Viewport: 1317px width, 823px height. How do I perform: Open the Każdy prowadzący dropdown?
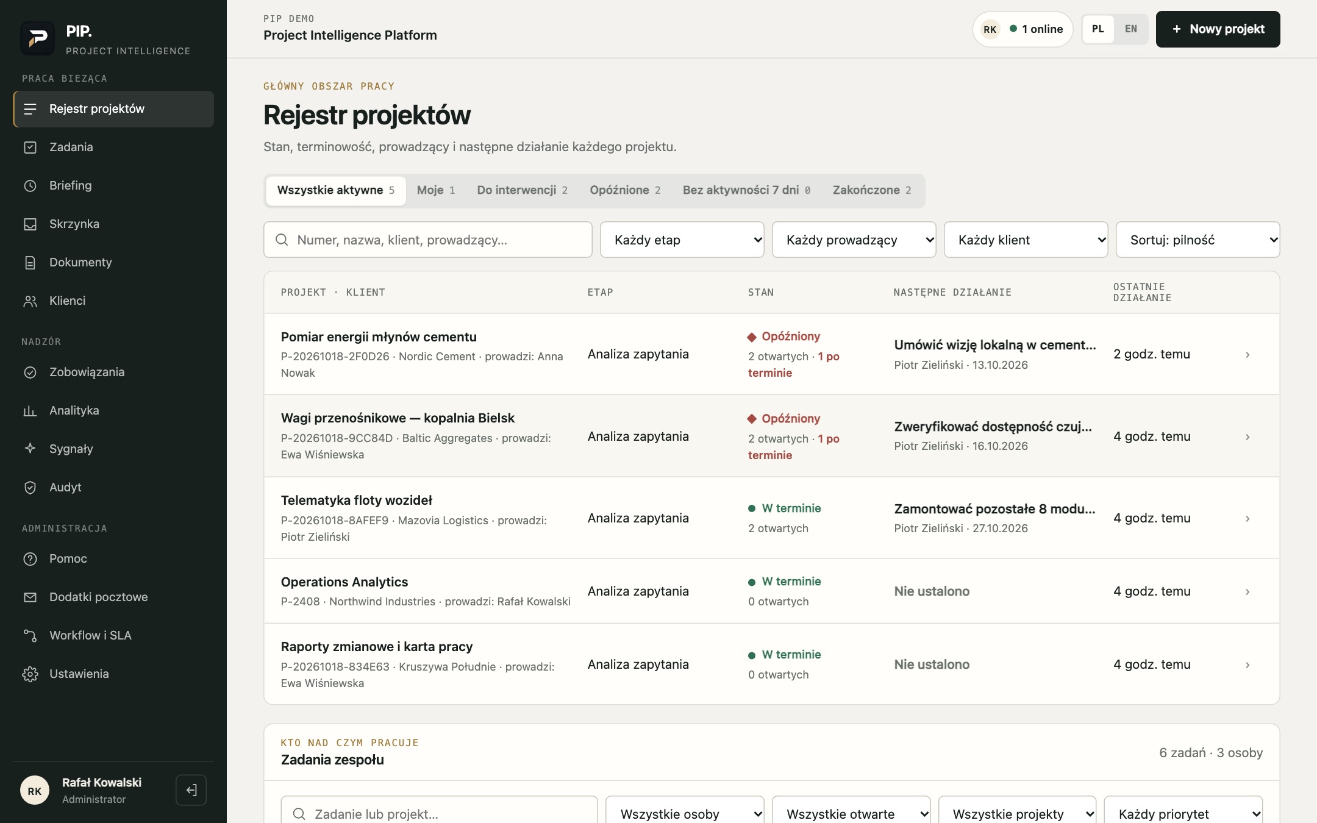tap(854, 240)
